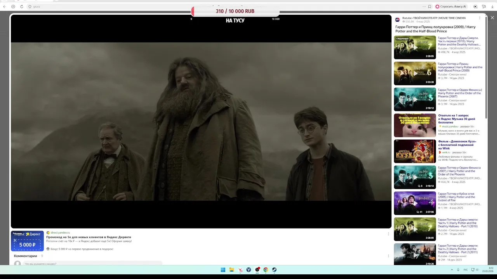Open Орден Феникса ТВОЙ КИНОТЕАТР thumbnail

point(415,177)
